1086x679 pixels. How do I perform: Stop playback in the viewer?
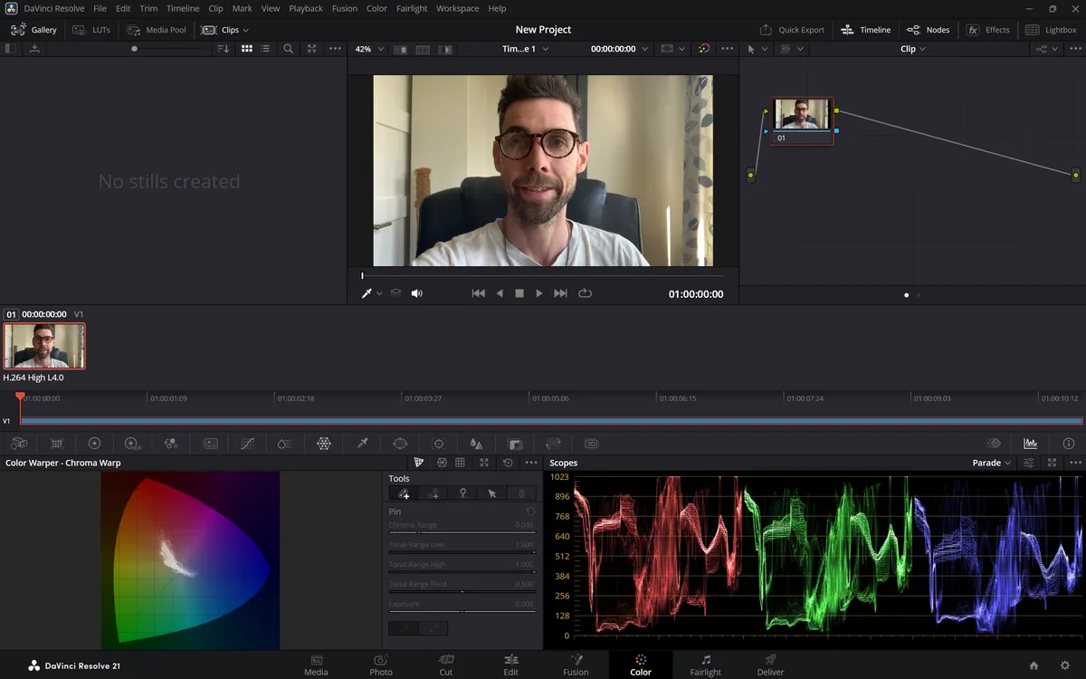519,293
